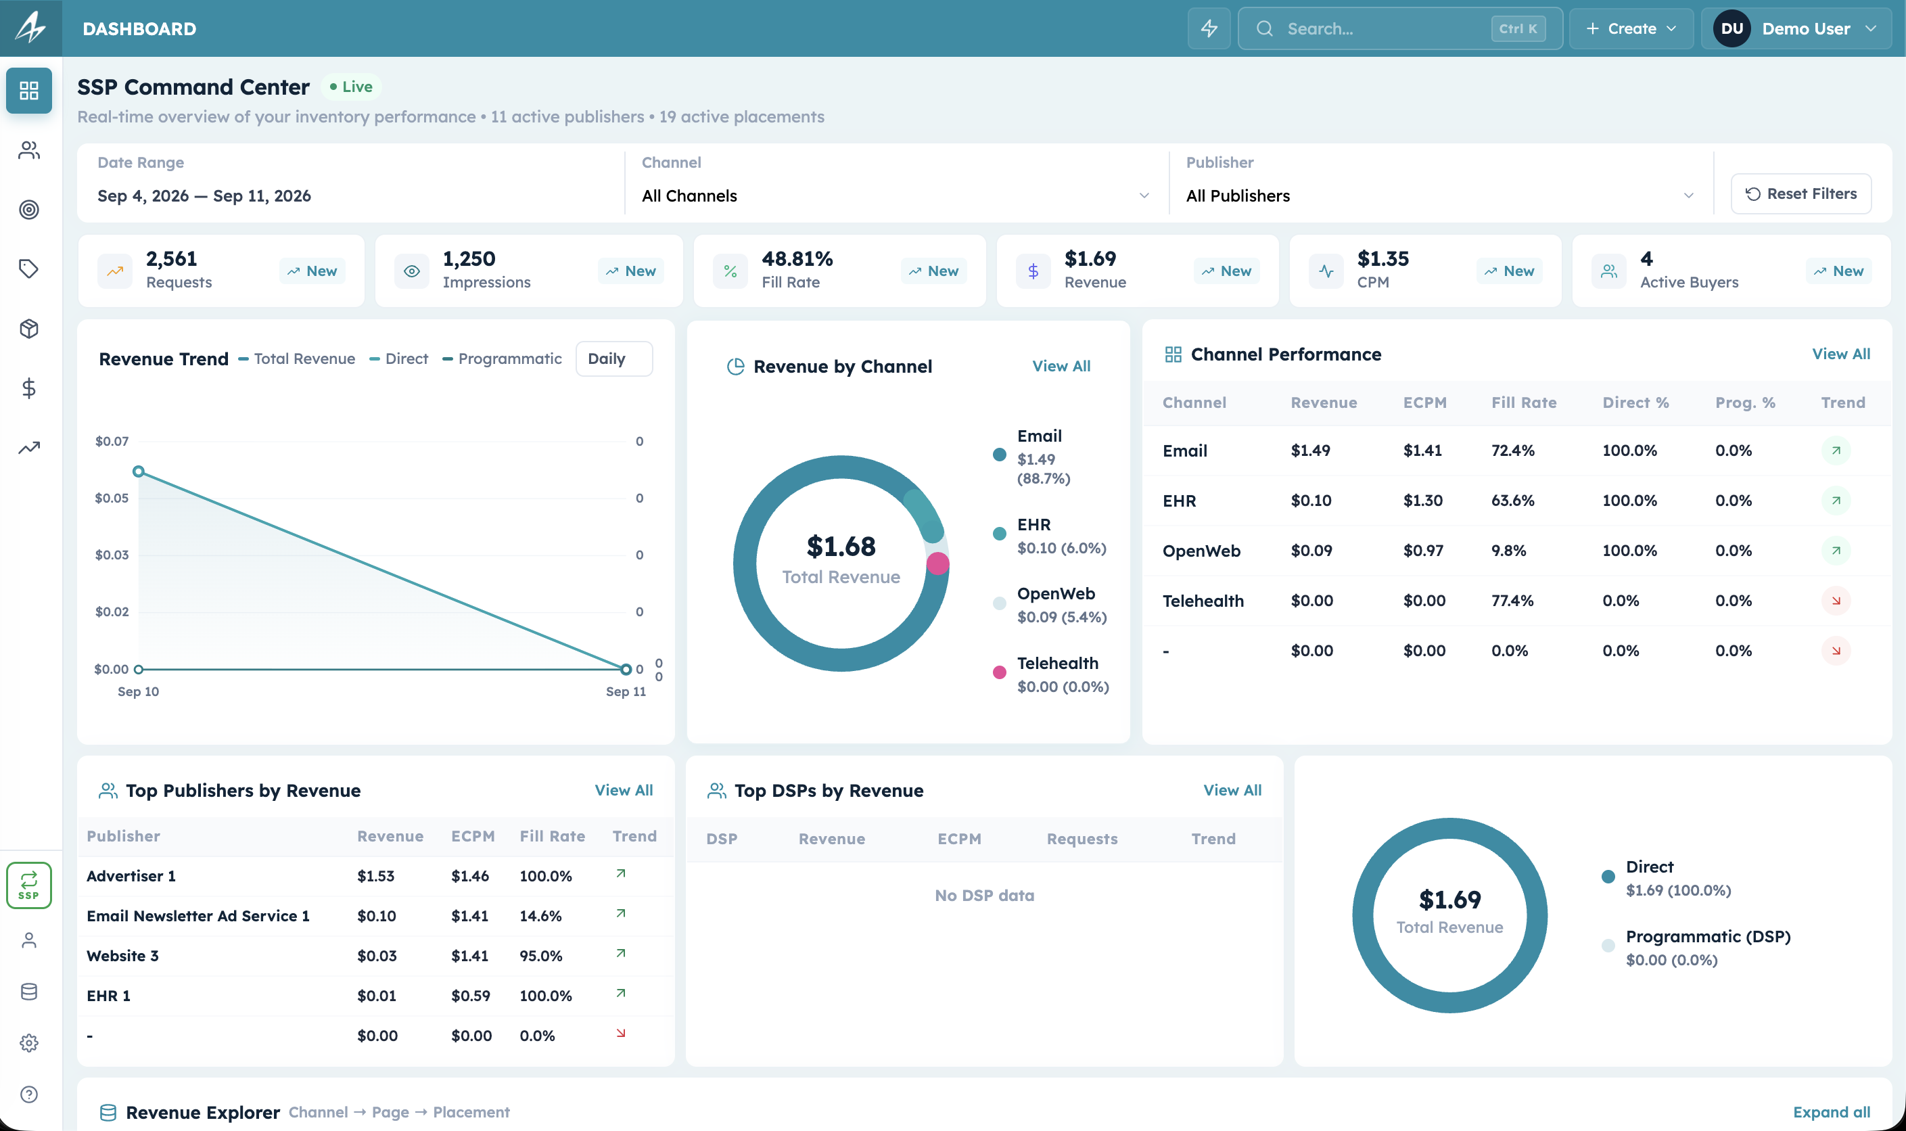The image size is (1906, 1131).
Task: Click the Sep 10 revenue data point
Action: 139,471
